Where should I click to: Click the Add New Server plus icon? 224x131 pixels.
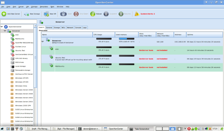click(x=4, y=14)
